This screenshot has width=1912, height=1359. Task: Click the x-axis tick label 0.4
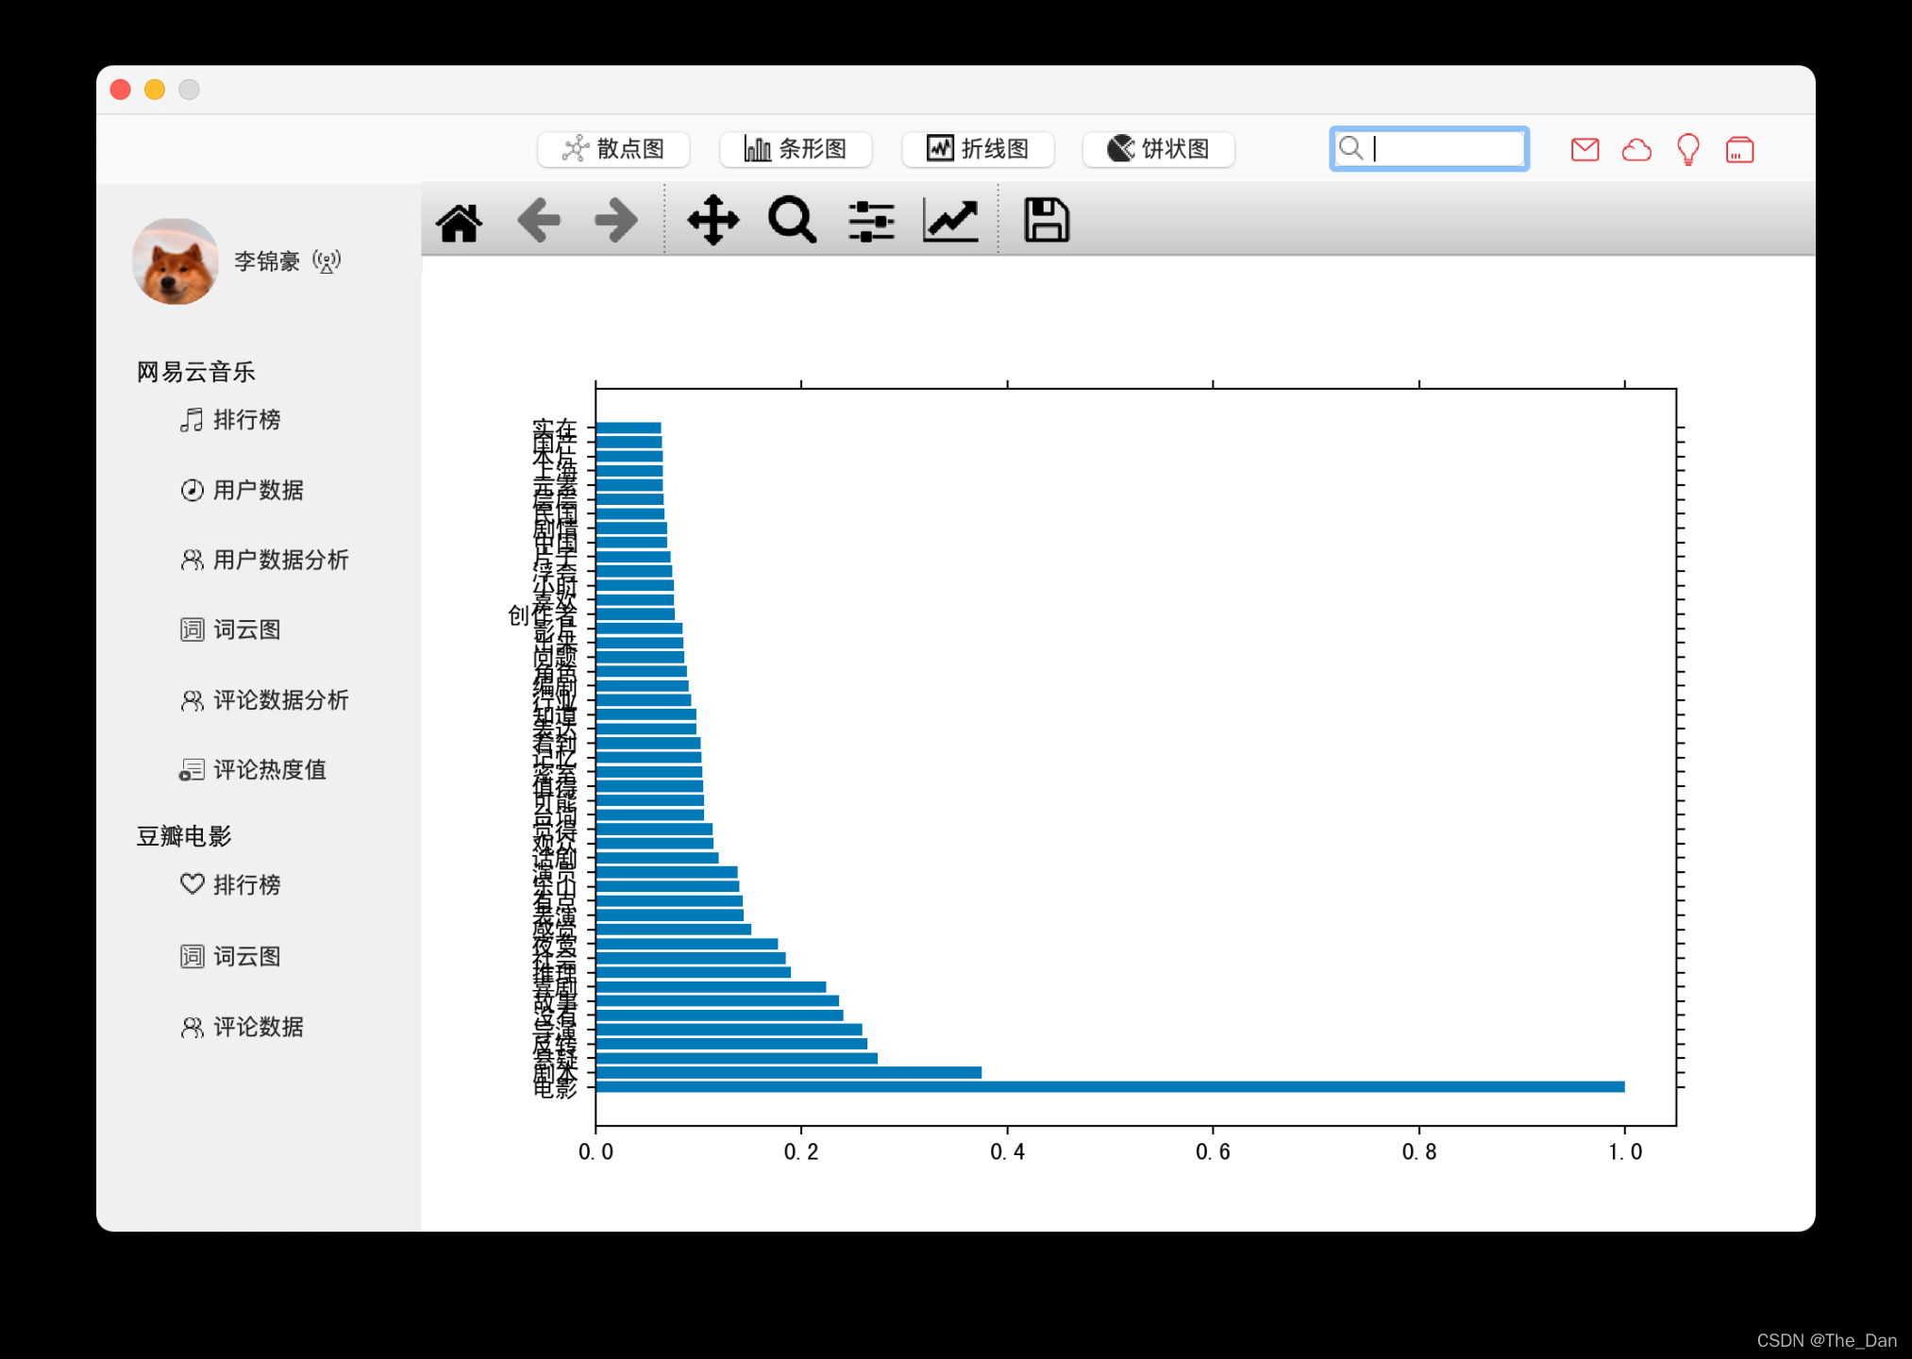tap(1007, 1152)
